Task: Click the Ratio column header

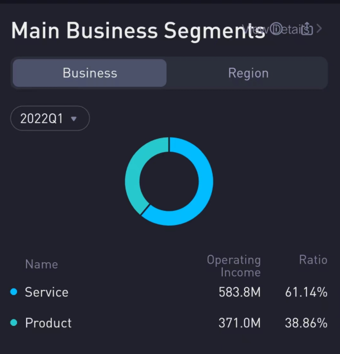Action: (x=313, y=260)
